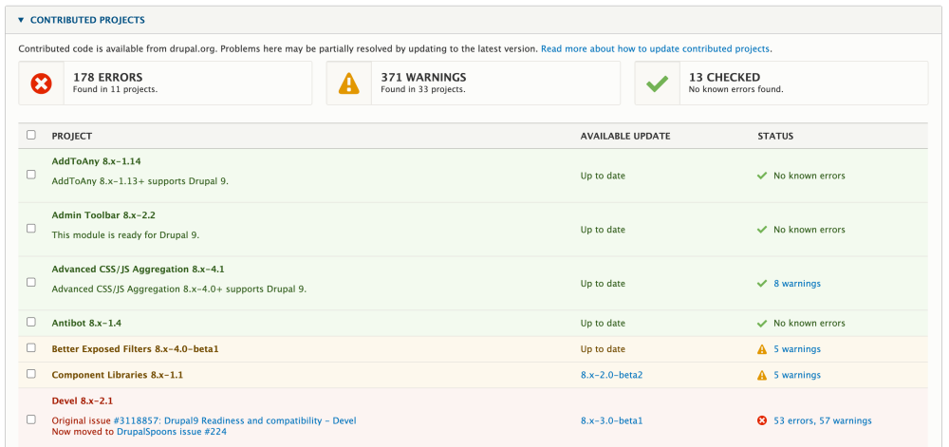Select the Advanced CSS/JS Aggregation checkbox

[31, 282]
